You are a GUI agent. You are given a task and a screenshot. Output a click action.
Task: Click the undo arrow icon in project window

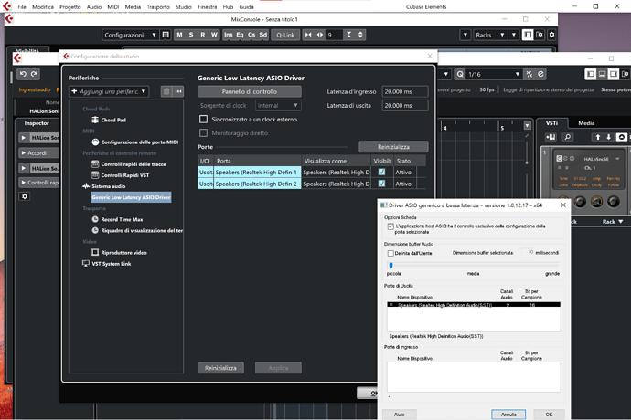(x=23, y=74)
